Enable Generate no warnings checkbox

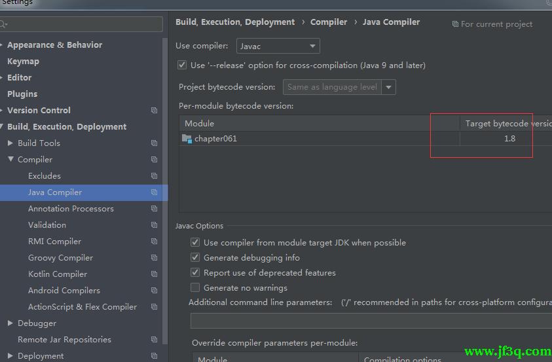195,288
